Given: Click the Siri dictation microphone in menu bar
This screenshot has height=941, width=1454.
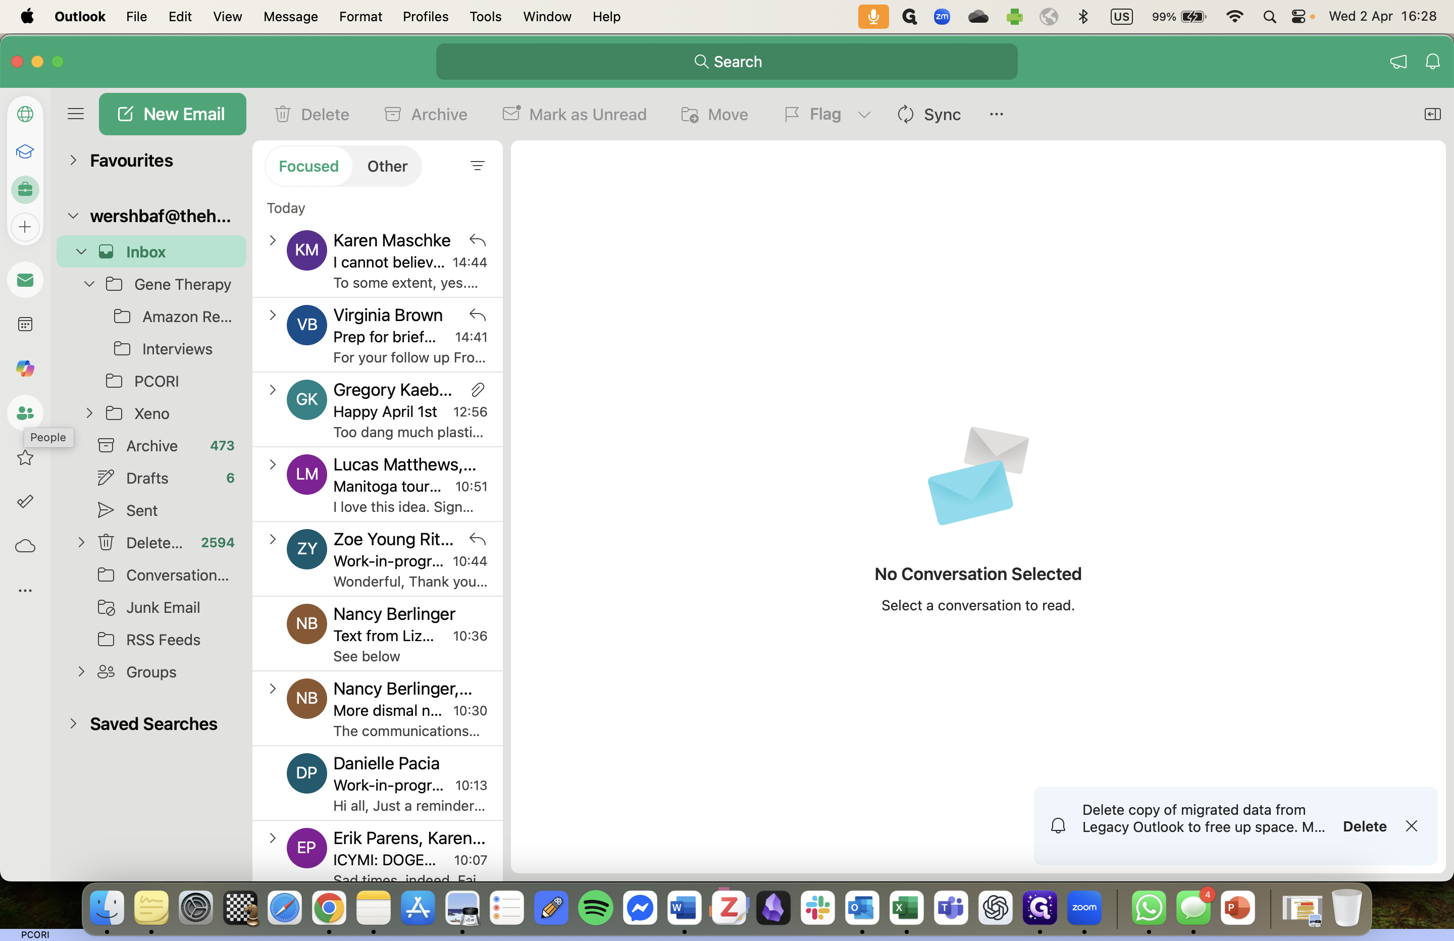Looking at the screenshot, I should (873, 17).
